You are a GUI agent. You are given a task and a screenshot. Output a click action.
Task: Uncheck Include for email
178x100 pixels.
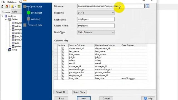pos(63,63)
